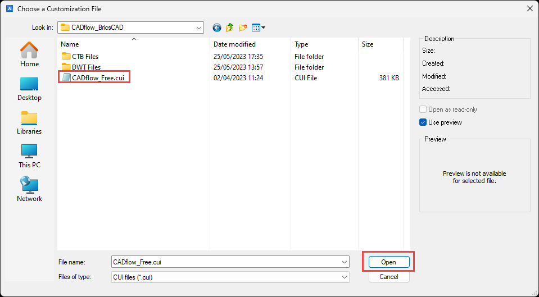Click the CUI File type cell
The height and width of the screenshot is (297, 539).
(306, 78)
